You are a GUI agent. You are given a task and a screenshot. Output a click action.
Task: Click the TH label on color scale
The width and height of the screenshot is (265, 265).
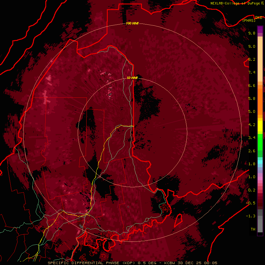253,229
